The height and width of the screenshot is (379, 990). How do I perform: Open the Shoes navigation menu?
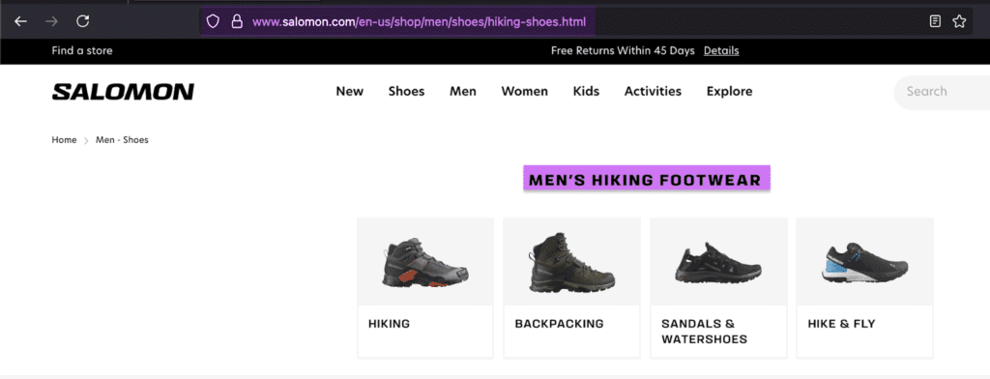point(407,91)
